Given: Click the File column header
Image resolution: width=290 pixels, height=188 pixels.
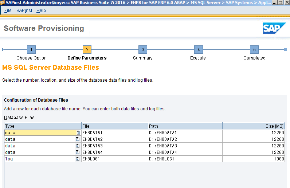Looking at the screenshot, I should point(115,126).
